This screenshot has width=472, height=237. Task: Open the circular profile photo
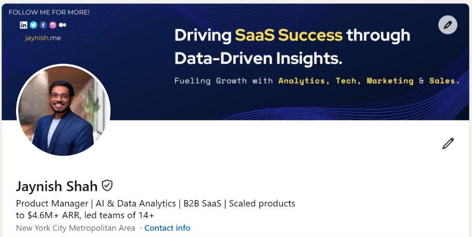click(63, 110)
